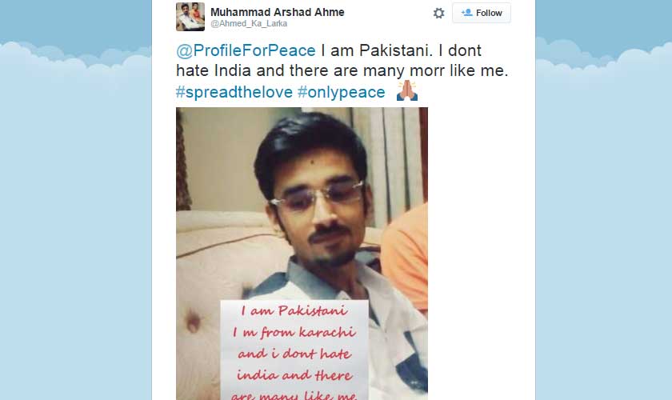Browse the #onlypeace hashtag
672x400 pixels.
coord(342,92)
